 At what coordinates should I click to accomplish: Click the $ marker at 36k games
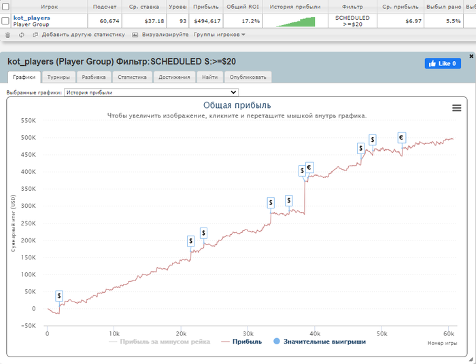point(289,200)
